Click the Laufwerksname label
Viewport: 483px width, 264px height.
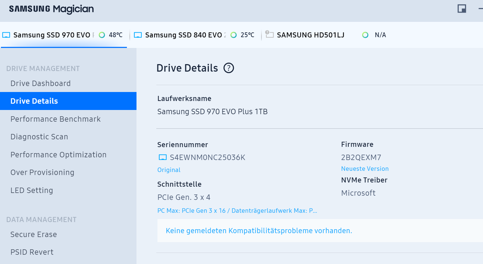[184, 99]
